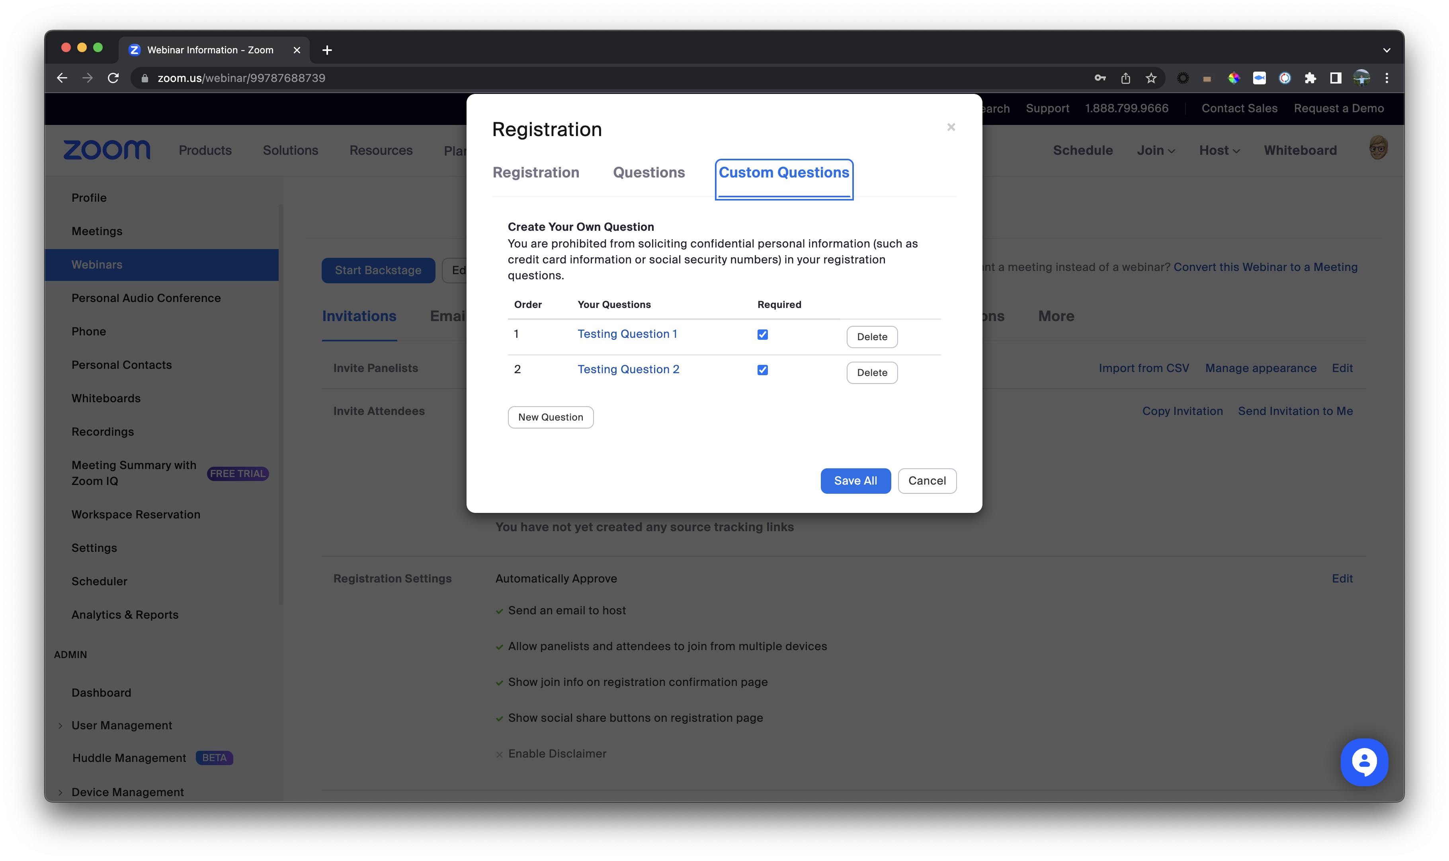This screenshot has height=861, width=1449.
Task: Click the Chrome profile avatar
Action: click(1361, 78)
